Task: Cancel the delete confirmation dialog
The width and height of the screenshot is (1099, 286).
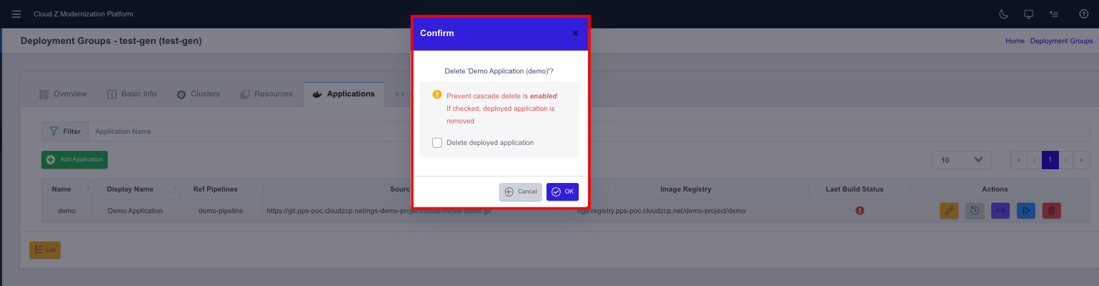Action: point(520,192)
